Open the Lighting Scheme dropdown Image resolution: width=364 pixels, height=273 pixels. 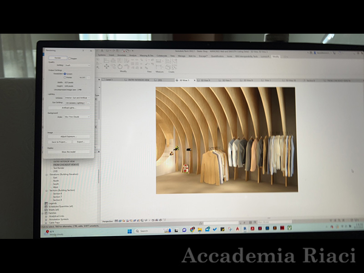point(77,98)
